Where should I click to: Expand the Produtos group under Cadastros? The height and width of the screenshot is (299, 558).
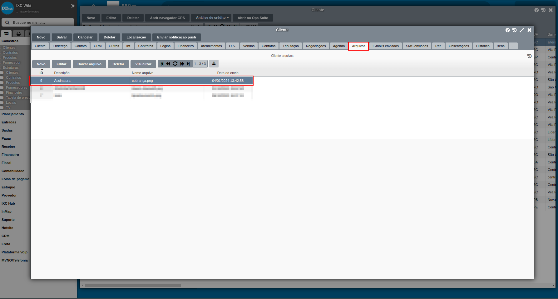[10, 57]
